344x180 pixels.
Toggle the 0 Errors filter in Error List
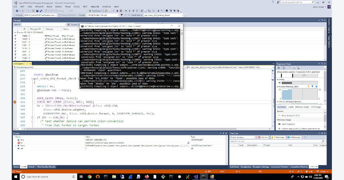point(263,137)
